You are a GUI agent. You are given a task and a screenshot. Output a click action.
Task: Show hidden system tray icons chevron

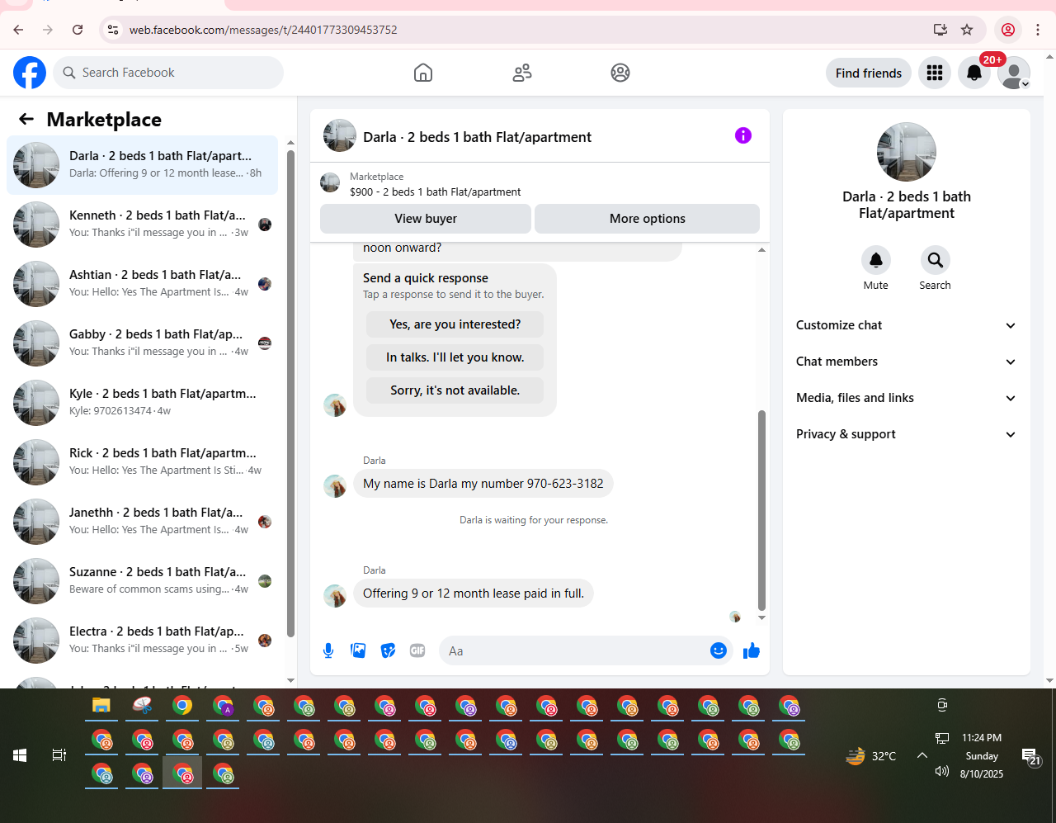point(922,755)
